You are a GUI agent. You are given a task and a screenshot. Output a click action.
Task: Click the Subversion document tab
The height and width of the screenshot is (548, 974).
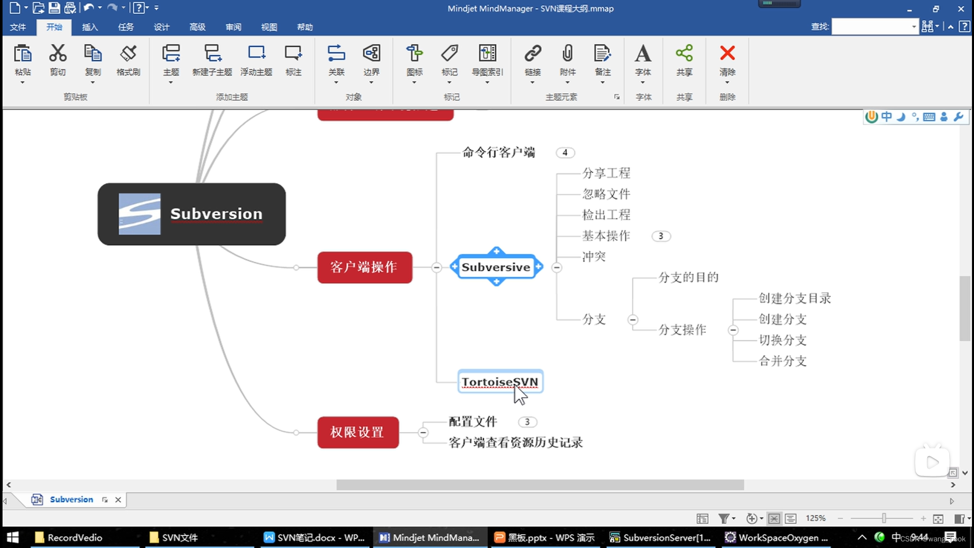[x=72, y=500]
